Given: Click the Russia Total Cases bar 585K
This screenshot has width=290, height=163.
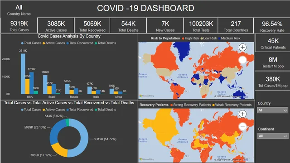Looking at the screenshot, I should tap(68, 89).
